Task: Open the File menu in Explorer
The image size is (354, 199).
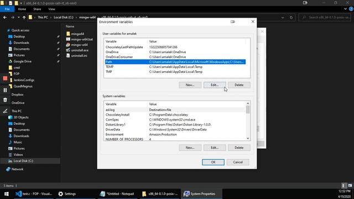Action: (x=7, y=9)
